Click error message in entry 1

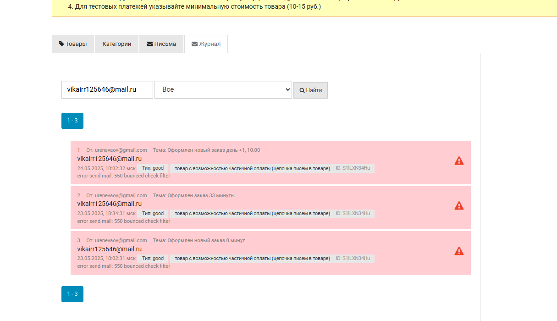click(124, 176)
